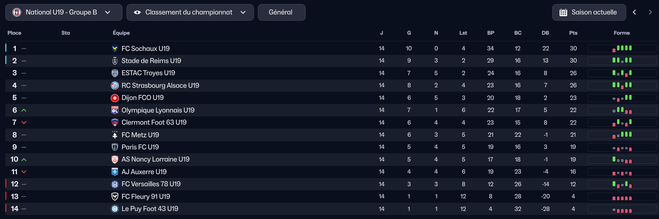
Task: Click the AS Nancy Lorraine U19 crest
Action: click(114, 159)
